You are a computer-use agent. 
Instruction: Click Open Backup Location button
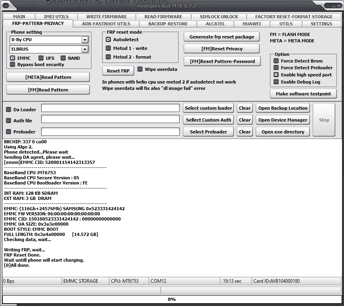(283, 108)
